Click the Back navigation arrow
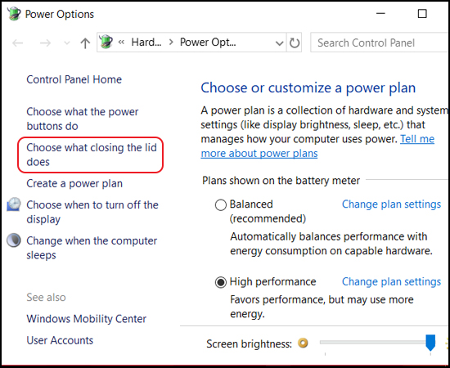 (18, 43)
